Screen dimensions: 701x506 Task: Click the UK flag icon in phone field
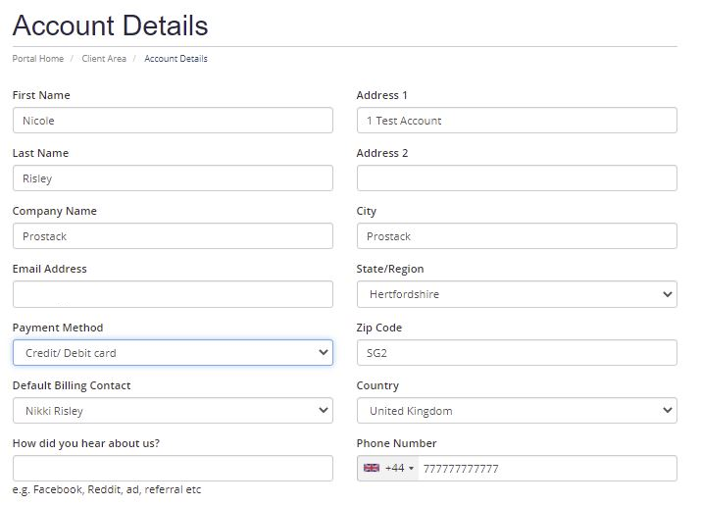[x=371, y=468]
